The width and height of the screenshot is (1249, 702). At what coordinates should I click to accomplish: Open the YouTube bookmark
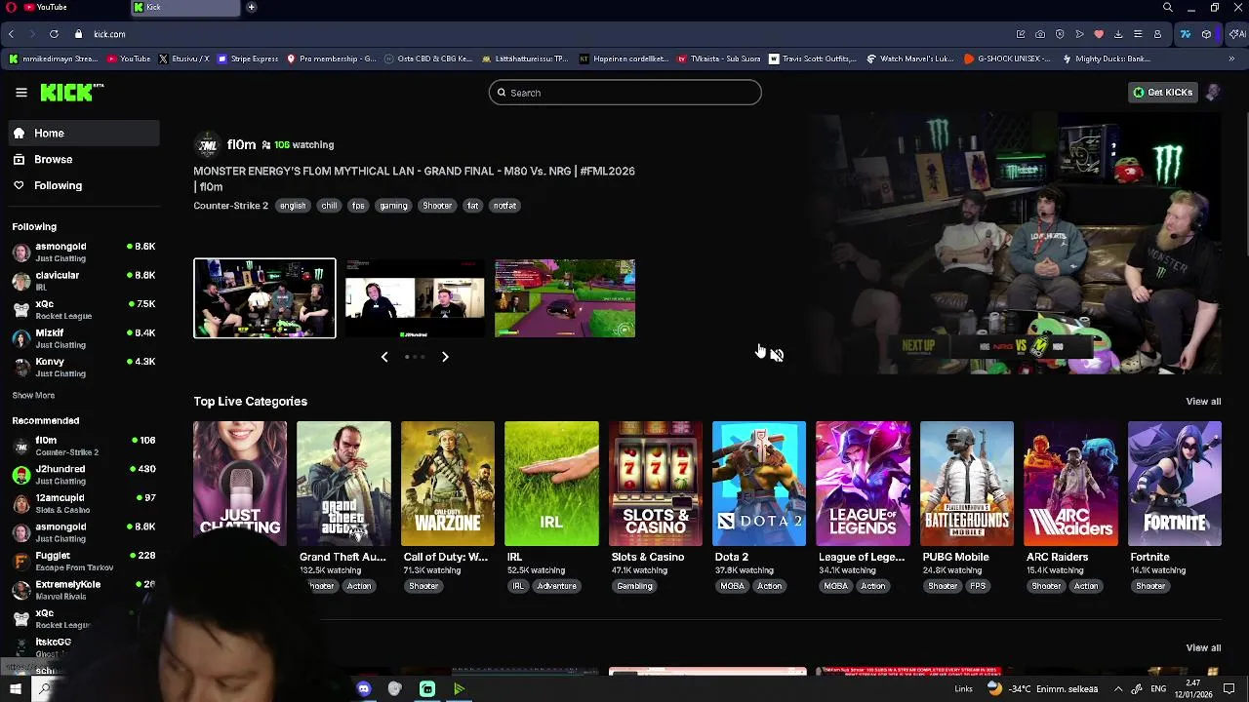(x=129, y=58)
